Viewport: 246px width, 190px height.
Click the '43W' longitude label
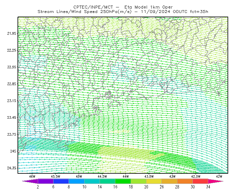pos(173,176)
